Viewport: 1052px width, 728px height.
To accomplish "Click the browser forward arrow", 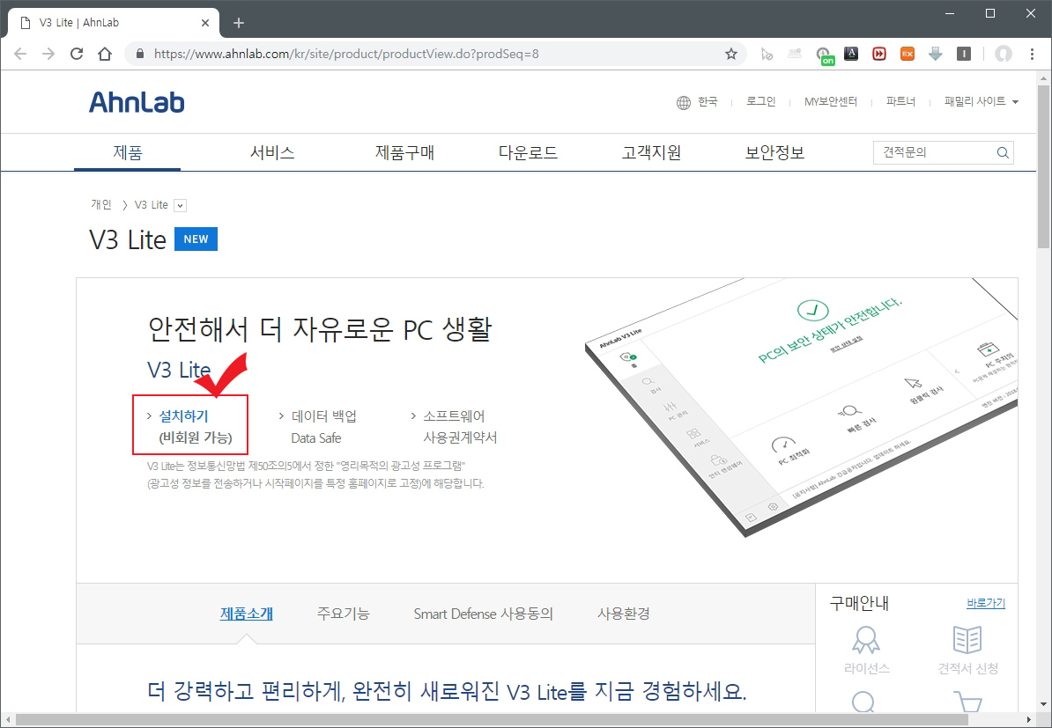I will pos(48,54).
